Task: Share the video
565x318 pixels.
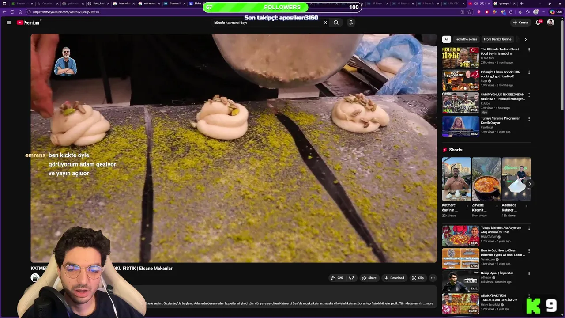Action: click(x=369, y=278)
